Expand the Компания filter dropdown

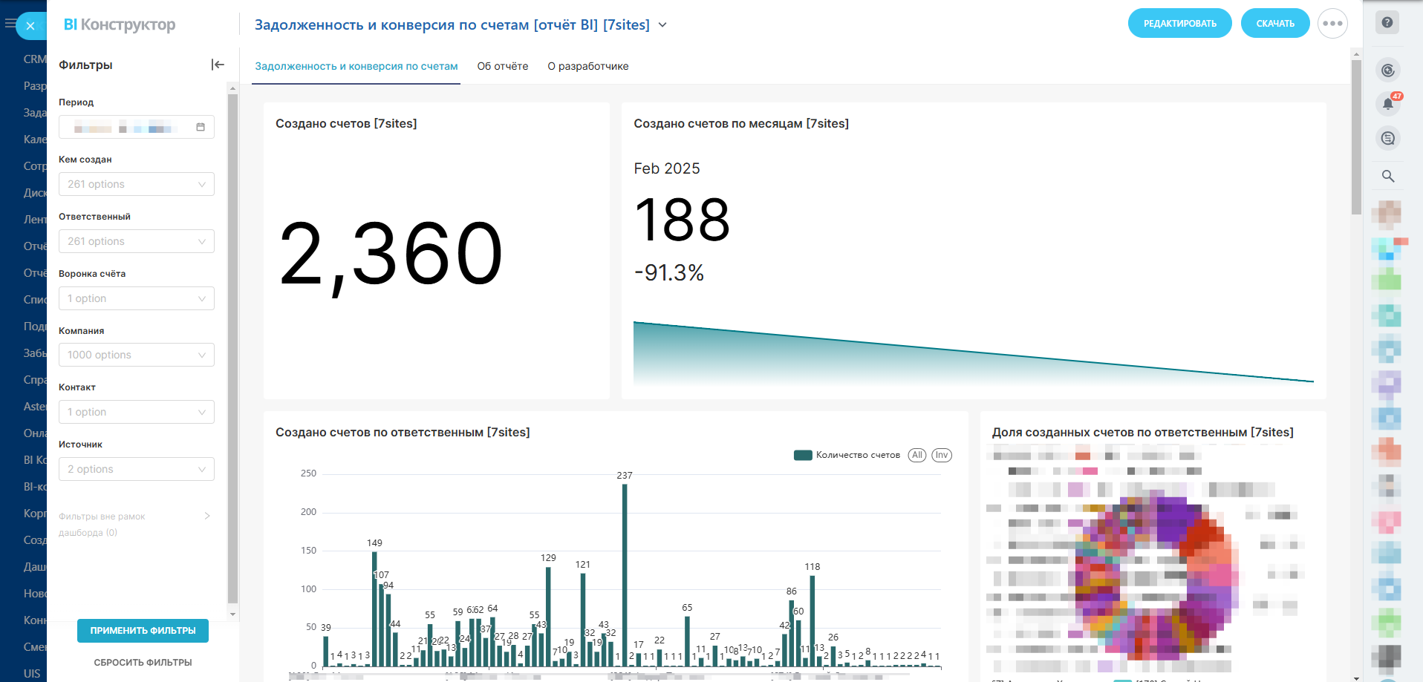pos(137,355)
